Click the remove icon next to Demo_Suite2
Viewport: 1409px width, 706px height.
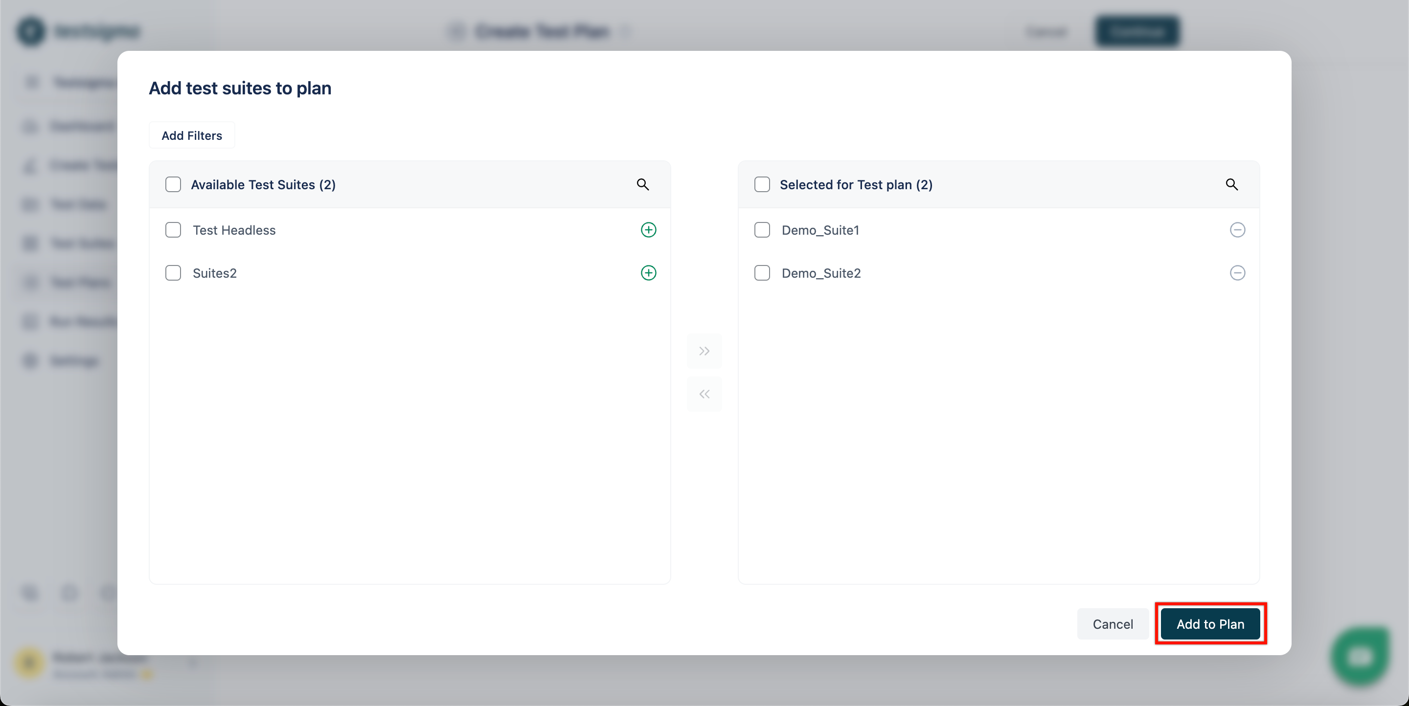tap(1237, 272)
